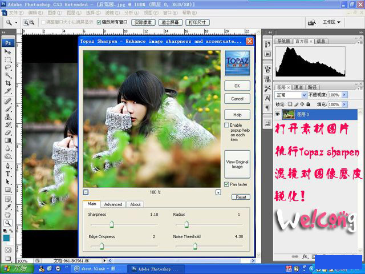Select the Gradient tool
Screen dimensions: 365x274
7,140
